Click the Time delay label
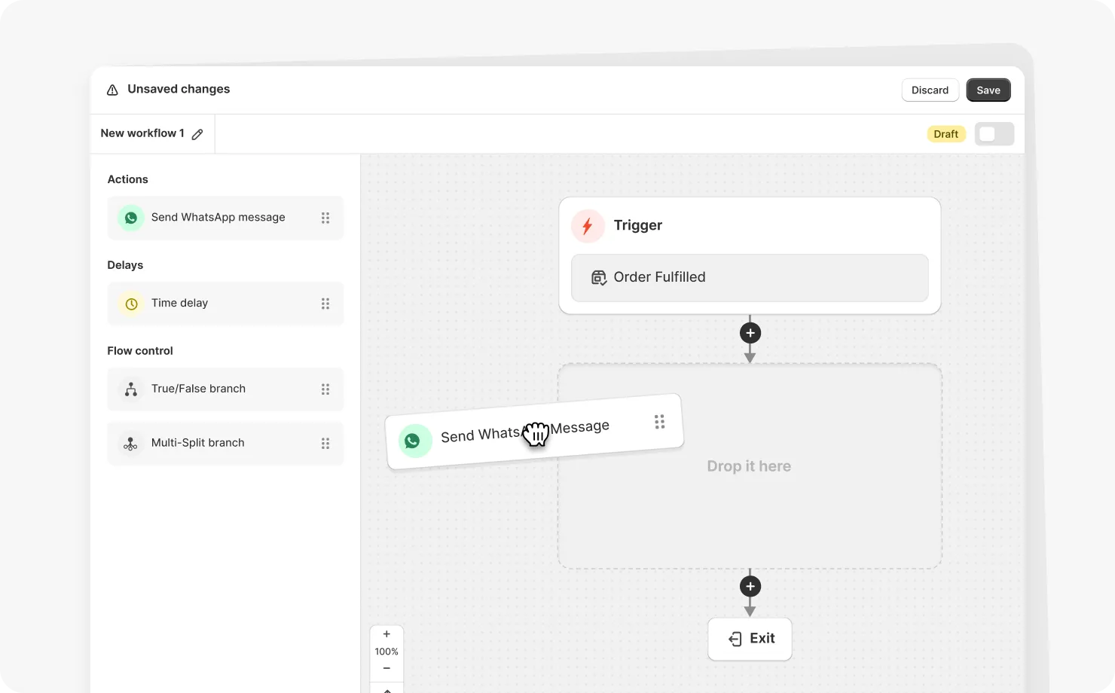This screenshot has height=693, width=1115. (179, 303)
